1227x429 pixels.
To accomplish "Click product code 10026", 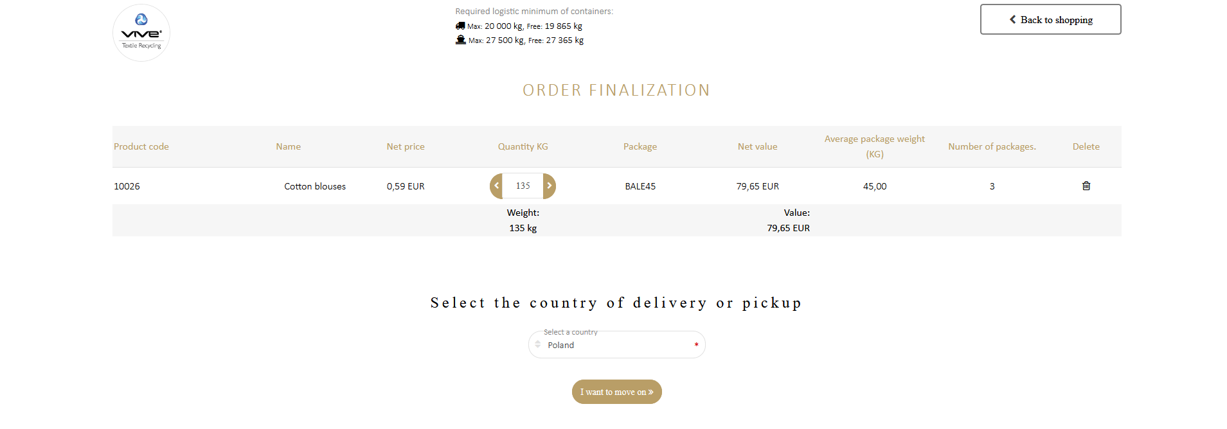I will (127, 186).
